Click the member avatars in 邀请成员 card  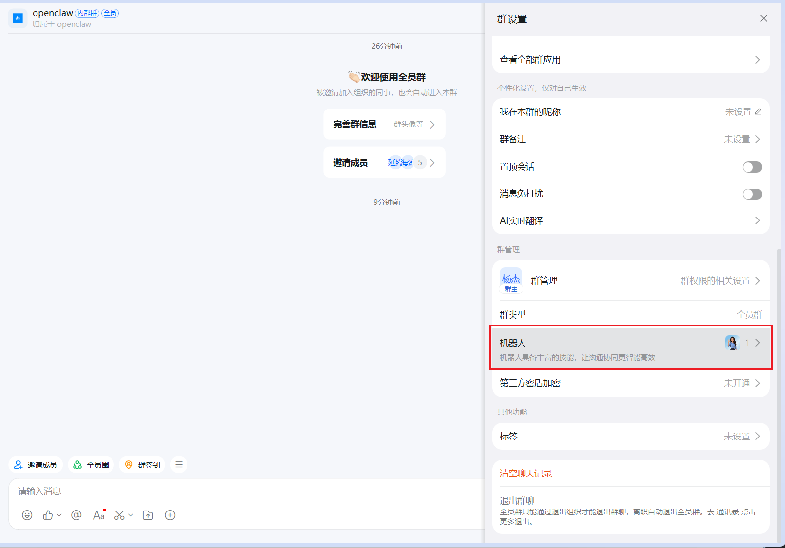[407, 163]
